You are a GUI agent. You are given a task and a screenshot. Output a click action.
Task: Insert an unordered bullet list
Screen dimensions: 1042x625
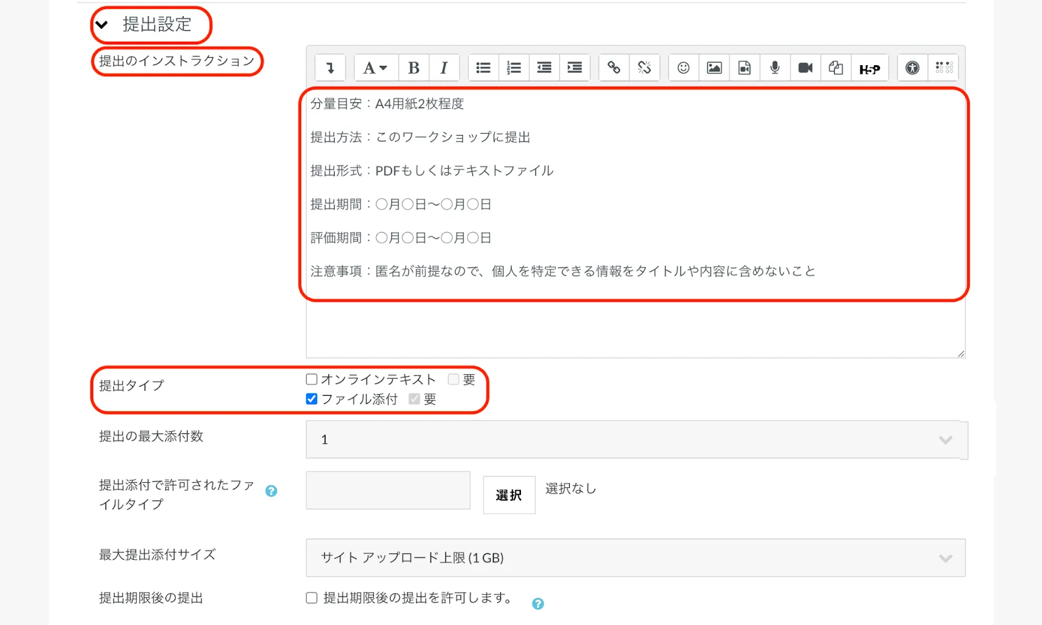pyautogui.click(x=483, y=68)
